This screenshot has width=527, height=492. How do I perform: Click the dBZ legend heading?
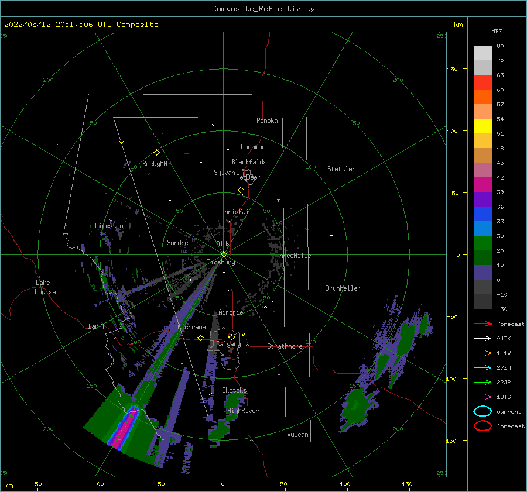tap(497, 31)
